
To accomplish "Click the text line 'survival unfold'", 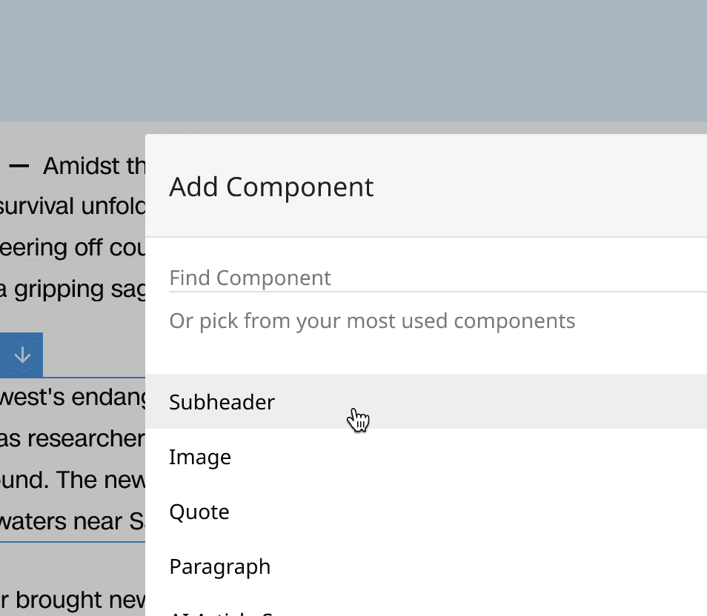I will click(73, 207).
